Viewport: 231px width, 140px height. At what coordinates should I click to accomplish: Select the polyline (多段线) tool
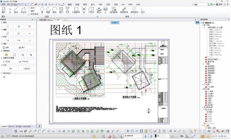pos(23,10)
